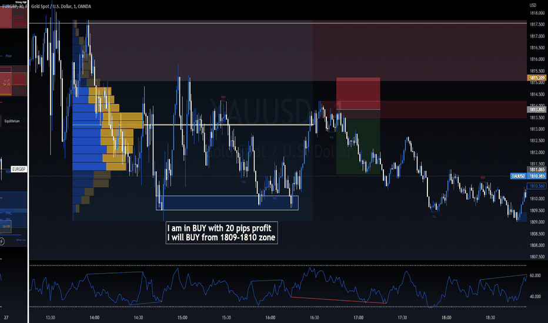The image size is (548, 323).
Task: Click 1807.500 on the price axis
Action: (537, 257)
